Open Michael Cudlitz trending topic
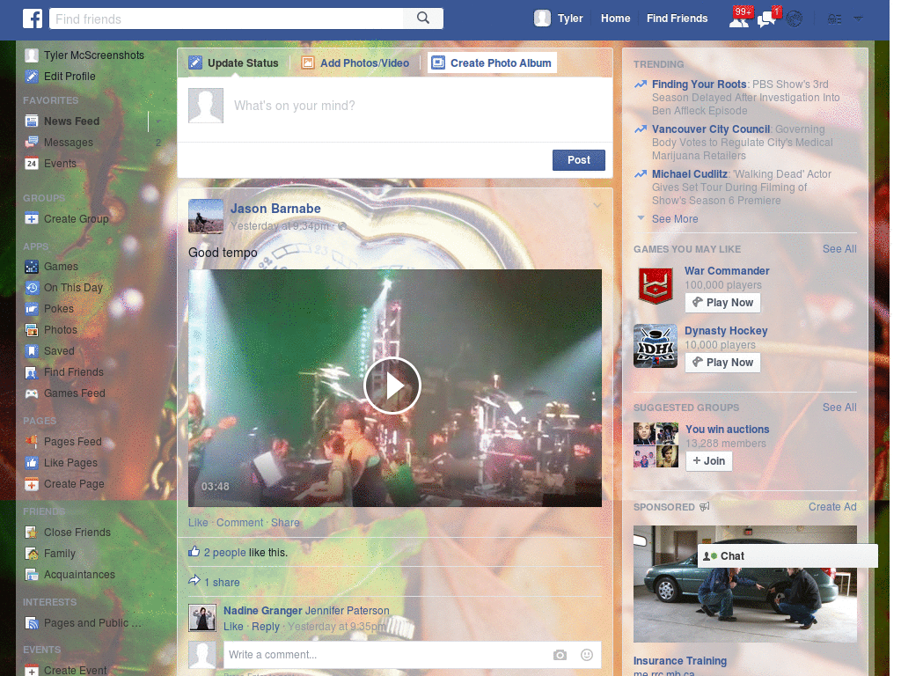The height and width of the screenshot is (676, 901). tap(689, 173)
